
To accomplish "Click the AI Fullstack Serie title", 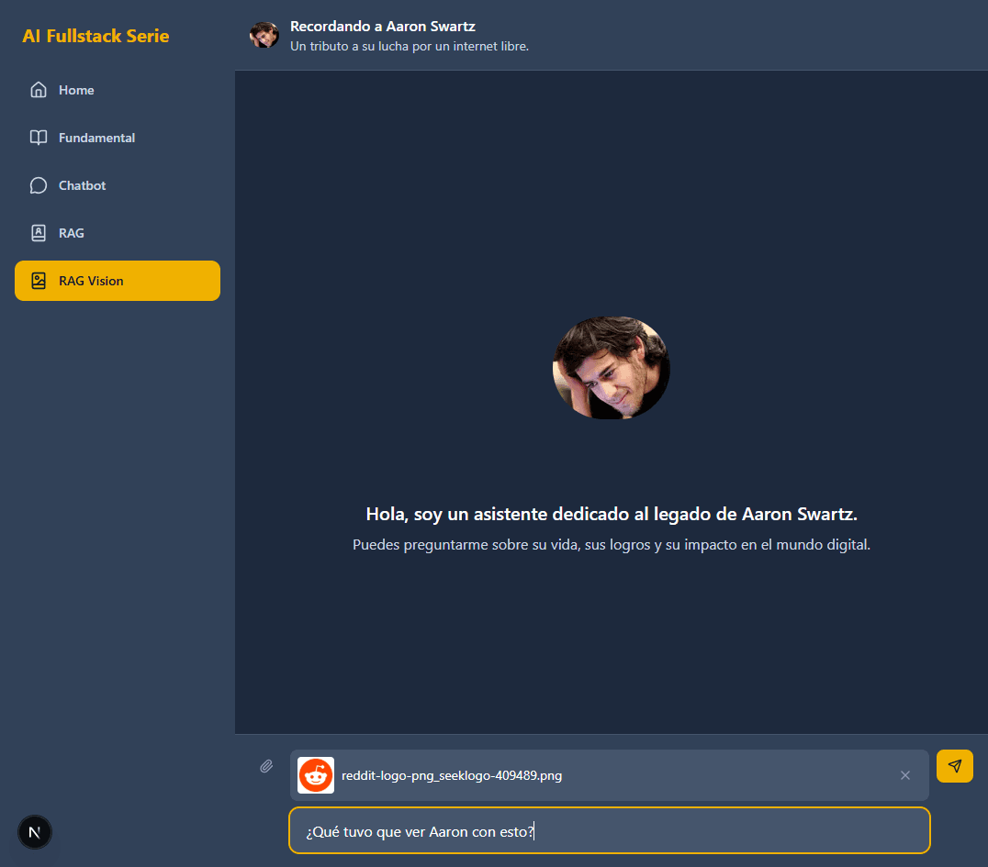I will (95, 36).
